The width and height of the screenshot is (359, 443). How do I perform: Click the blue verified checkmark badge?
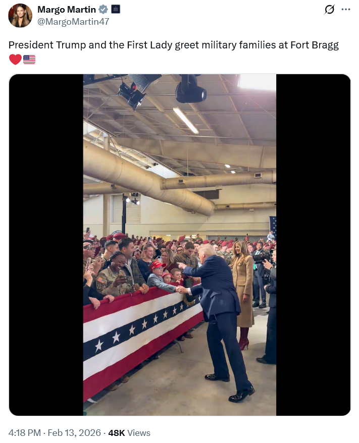(x=103, y=9)
